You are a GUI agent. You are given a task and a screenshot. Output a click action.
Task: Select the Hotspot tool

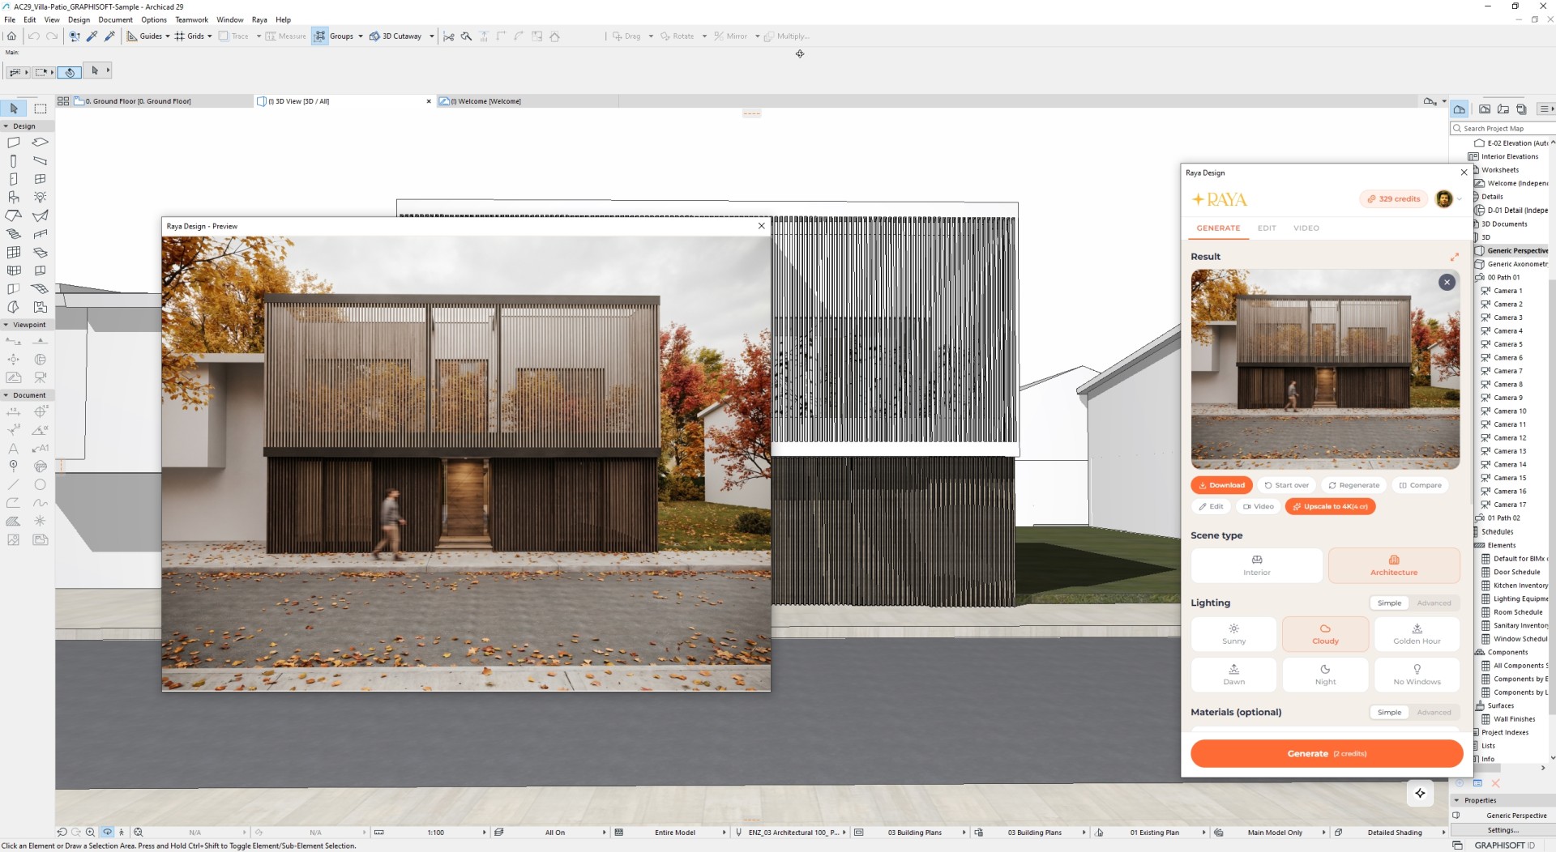click(41, 521)
